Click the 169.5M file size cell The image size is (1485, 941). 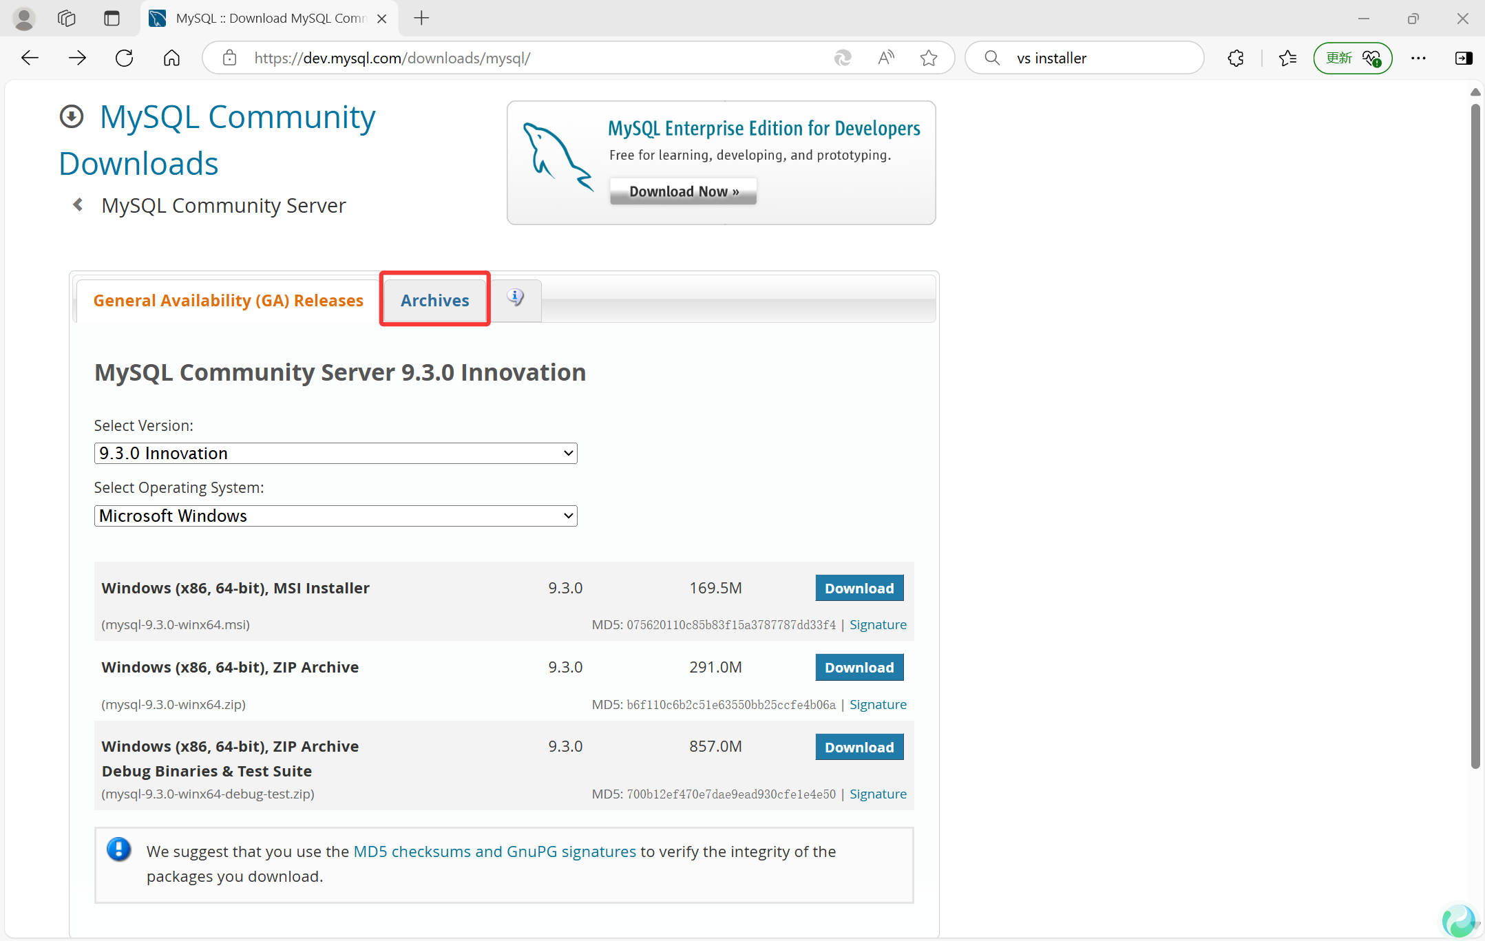point(715,588)
